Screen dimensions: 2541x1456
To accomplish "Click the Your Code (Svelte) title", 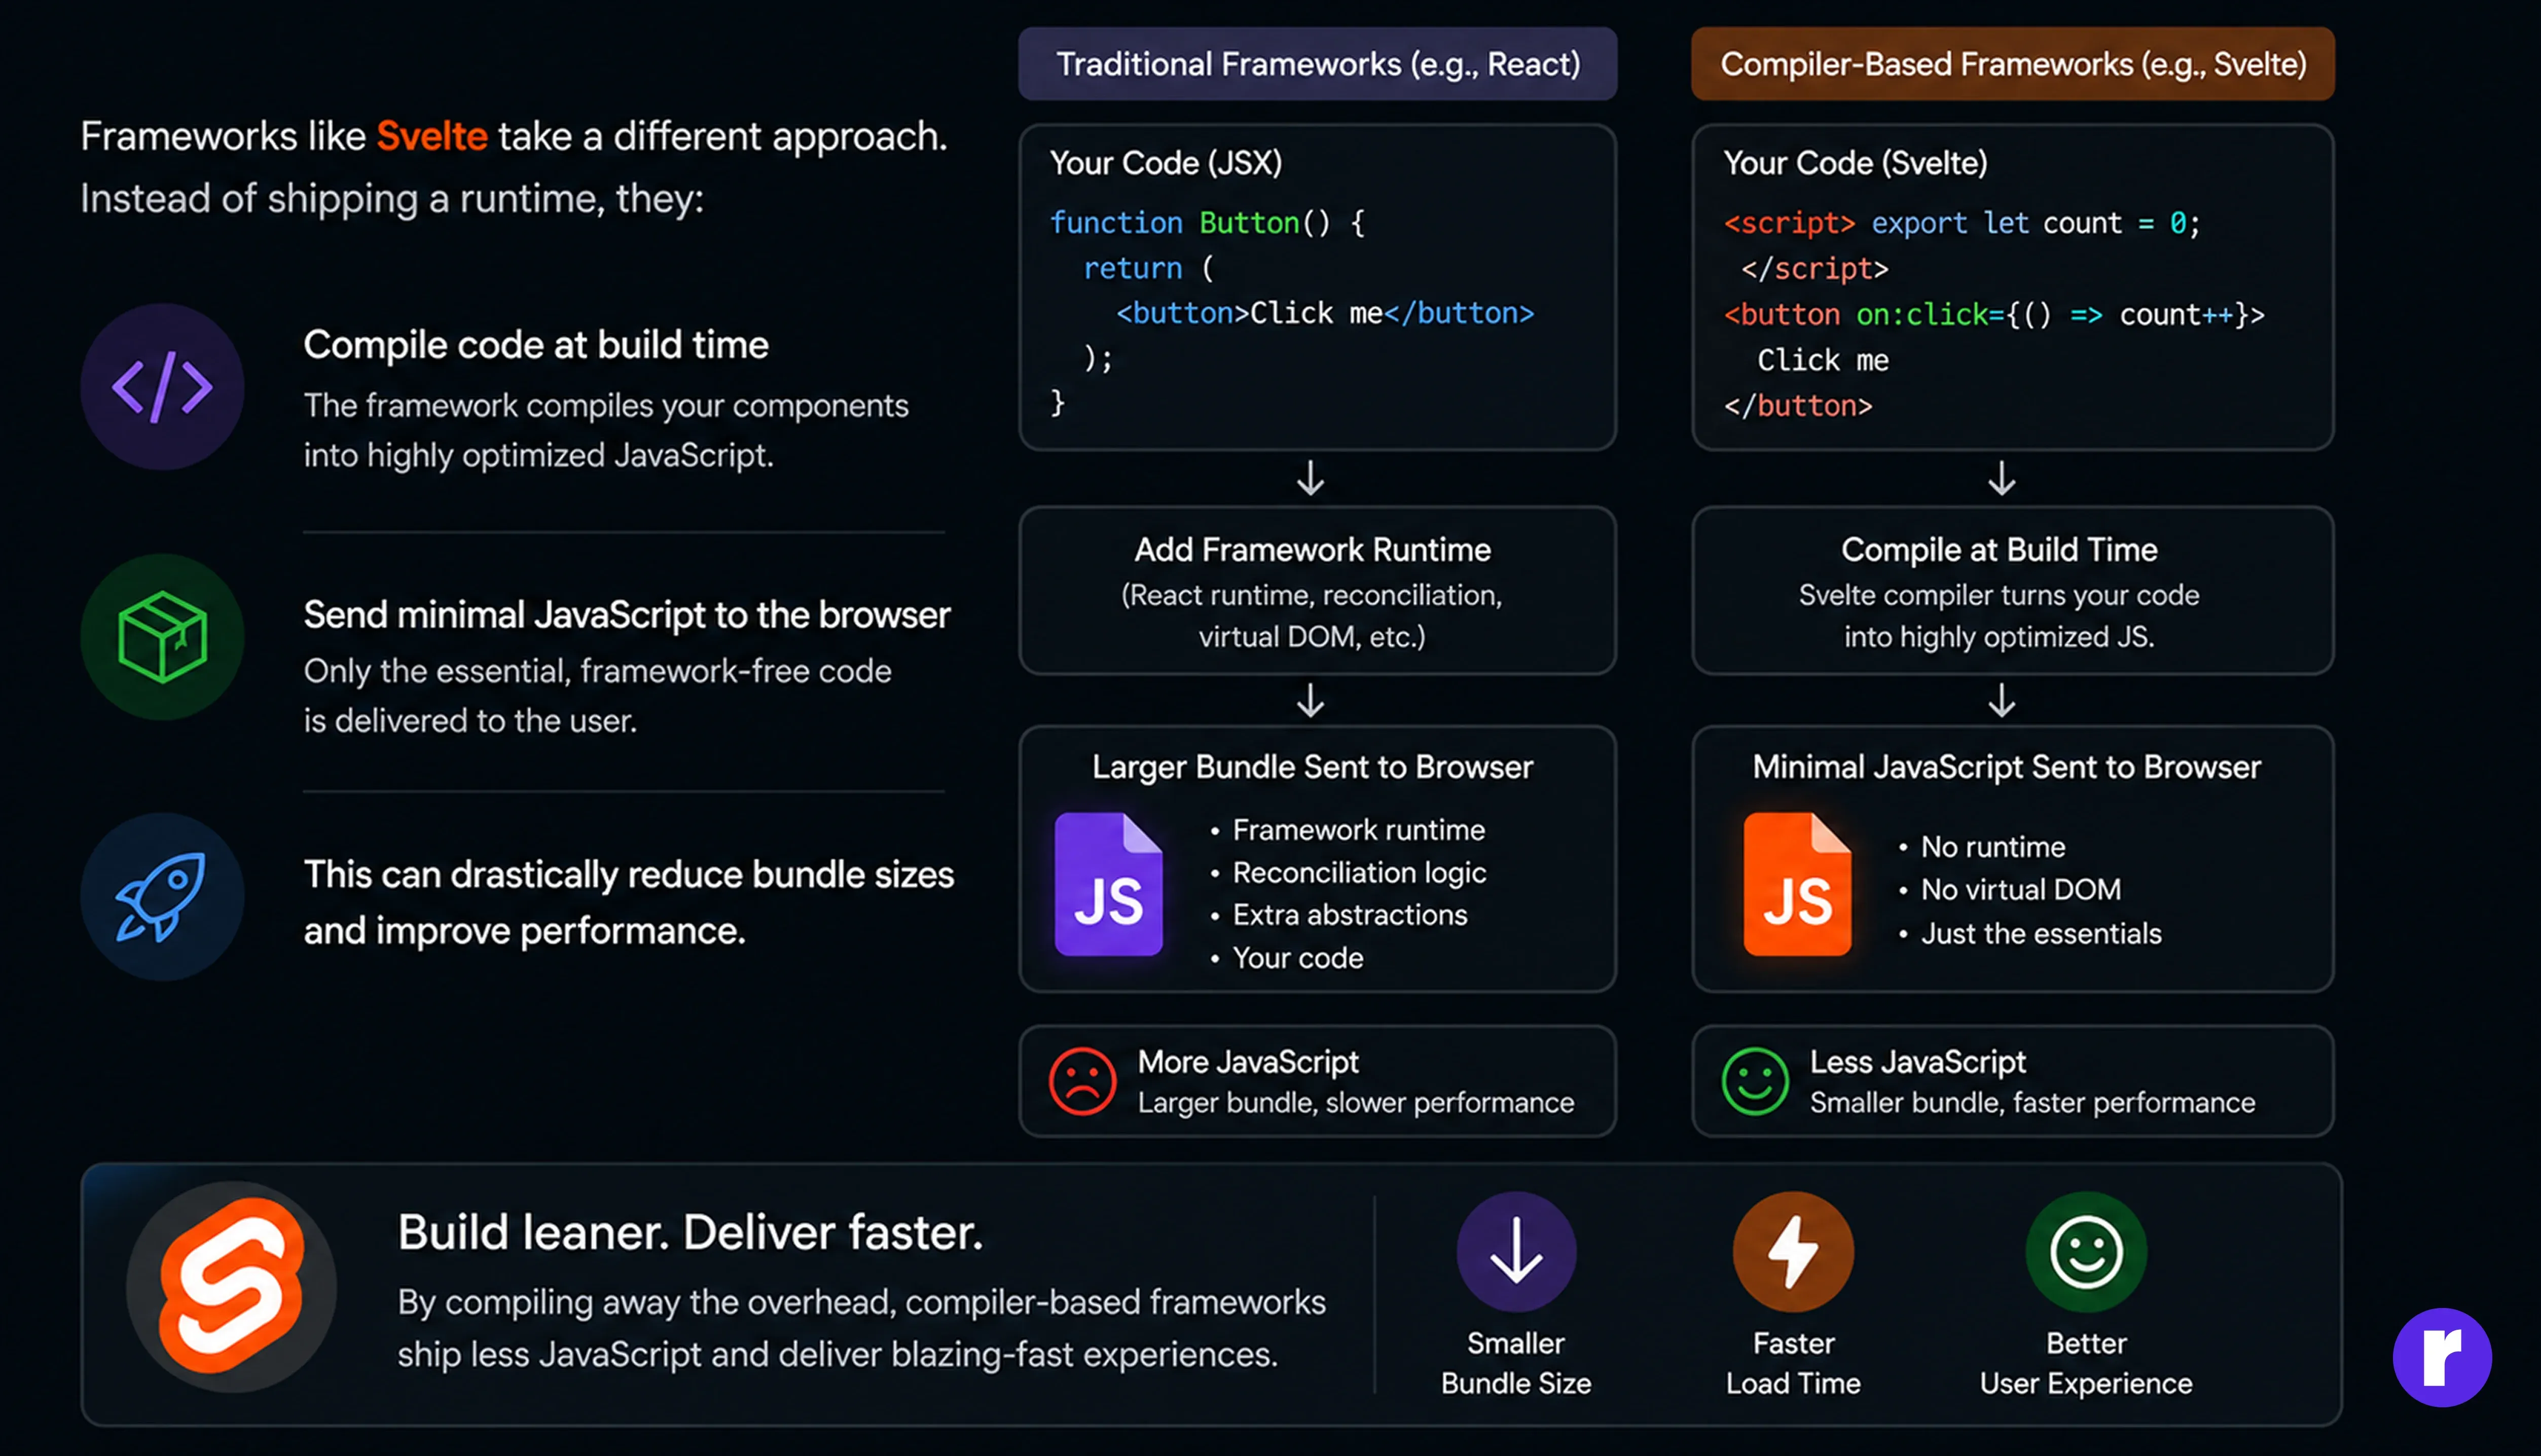I will pos(1856,162).
